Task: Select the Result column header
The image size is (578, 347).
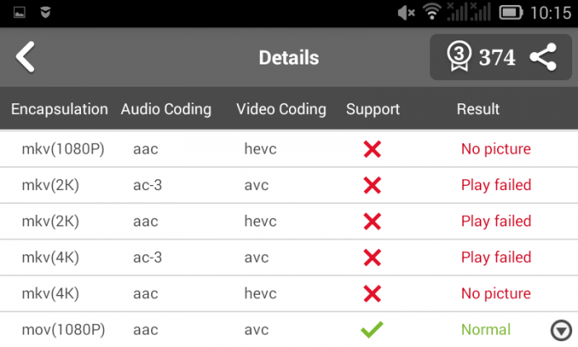Action: click(478, 109)
